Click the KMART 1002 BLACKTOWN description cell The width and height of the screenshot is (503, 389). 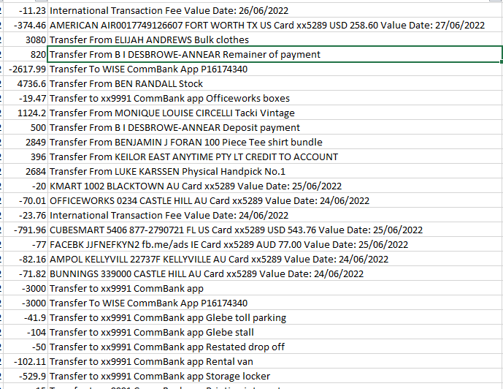[x=275, y=186]
